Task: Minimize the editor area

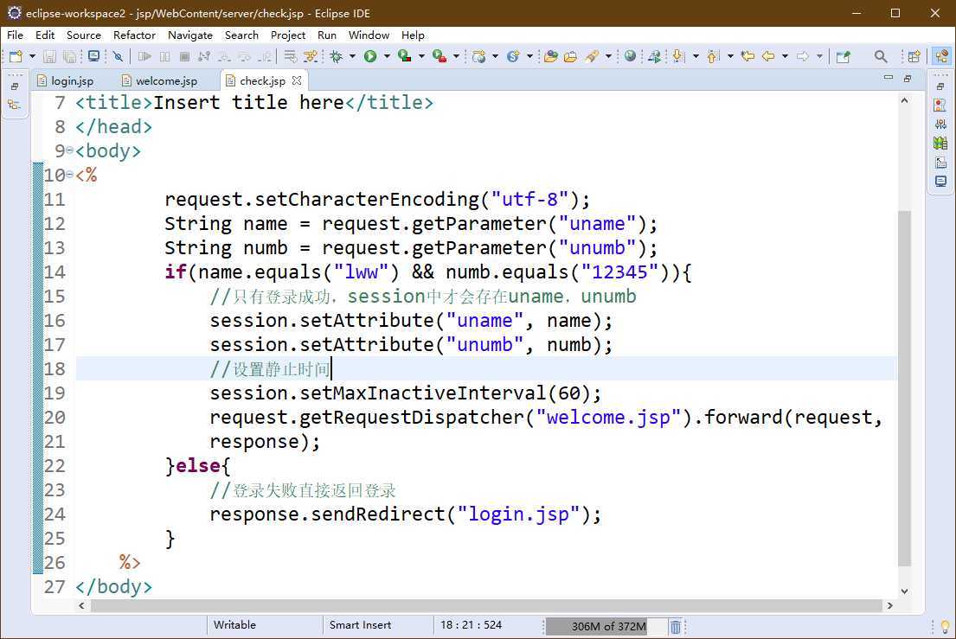Action: pyautogui.click(x=889, y=78)
